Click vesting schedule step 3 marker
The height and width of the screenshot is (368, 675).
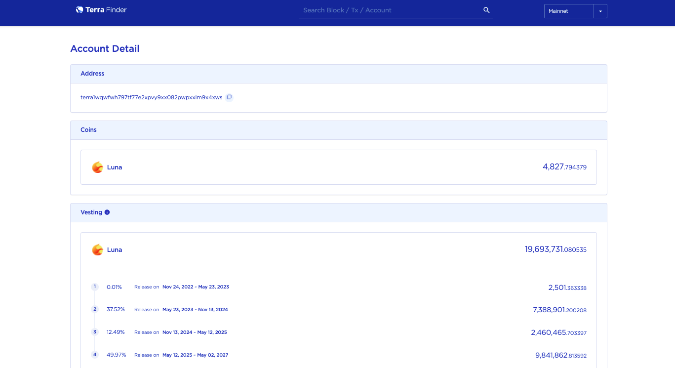95,332
